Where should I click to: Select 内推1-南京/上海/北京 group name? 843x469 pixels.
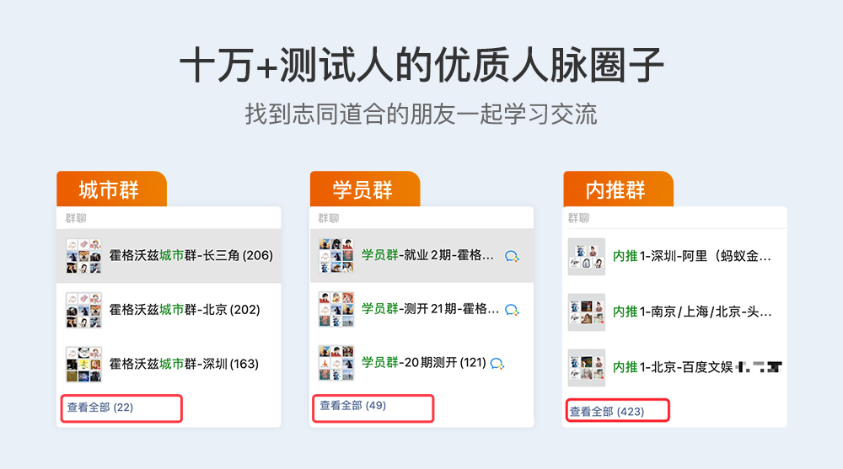click(x=692, y=312)
